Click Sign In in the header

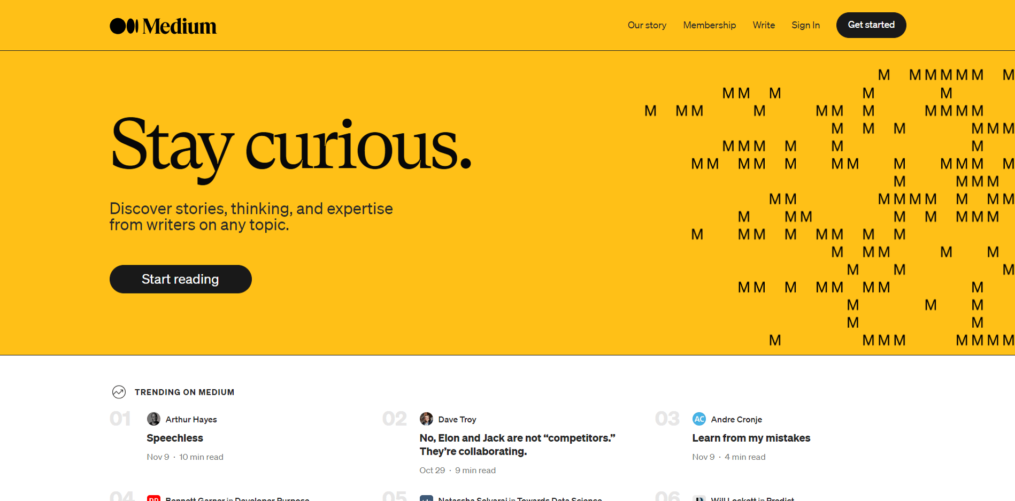(x=806, y=25)
